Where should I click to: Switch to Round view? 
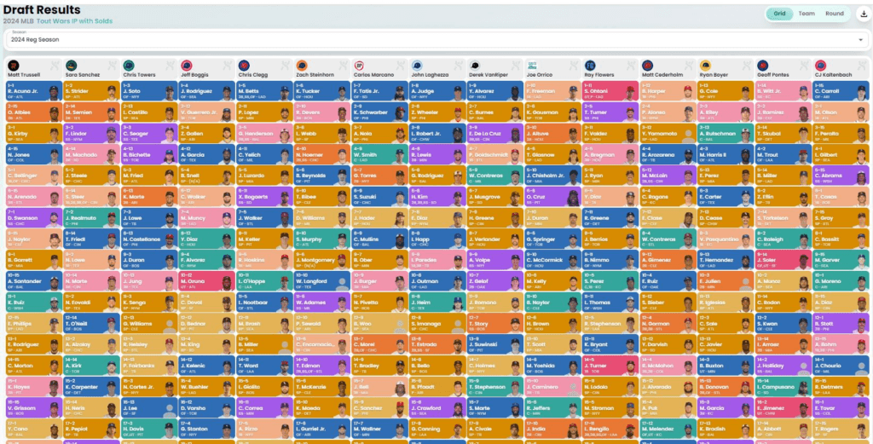(x=835, y=14)
